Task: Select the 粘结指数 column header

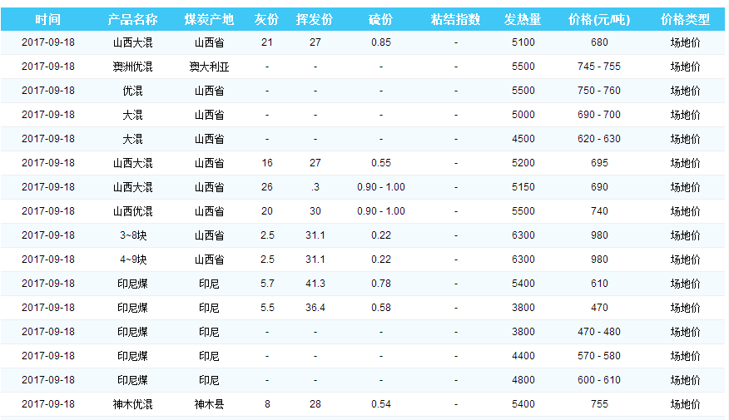Action: pyautogui.click(x=455, y=19)
